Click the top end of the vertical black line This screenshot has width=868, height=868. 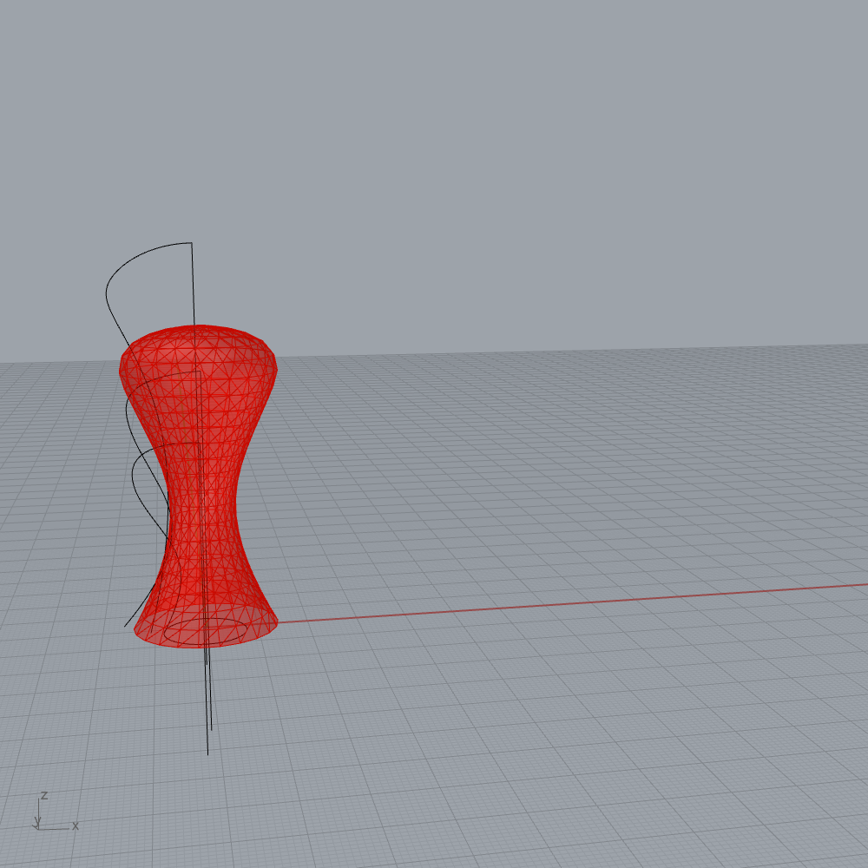pos(192,245)
